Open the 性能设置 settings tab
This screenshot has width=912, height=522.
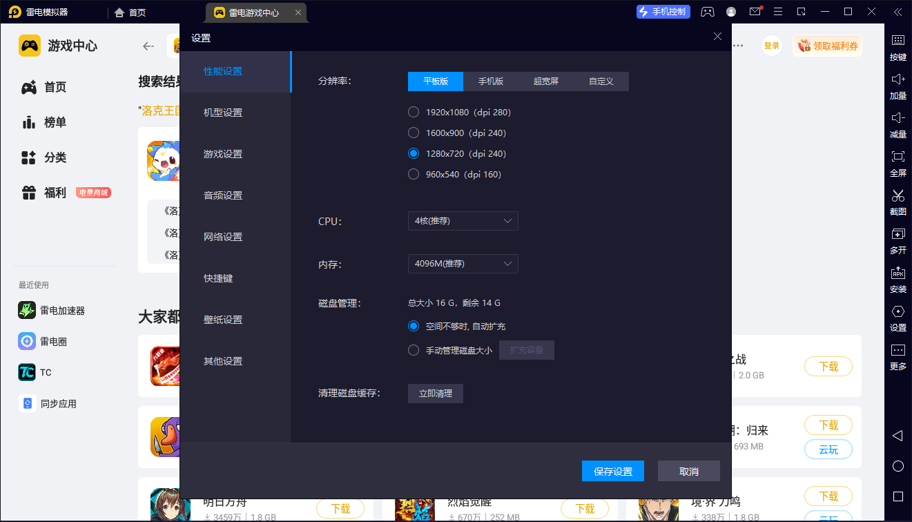pos(235,71)
